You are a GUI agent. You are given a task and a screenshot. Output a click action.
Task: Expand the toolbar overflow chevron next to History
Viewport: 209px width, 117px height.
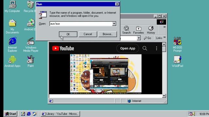click(165, 27)
